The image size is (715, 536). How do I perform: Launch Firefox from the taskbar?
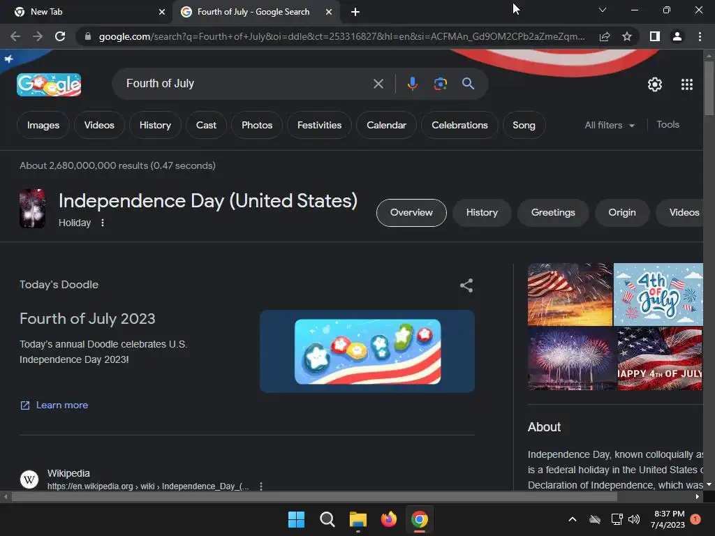[388, 519]
